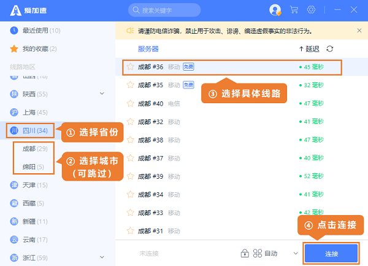Dismiss the fraud warning banner

359,31
